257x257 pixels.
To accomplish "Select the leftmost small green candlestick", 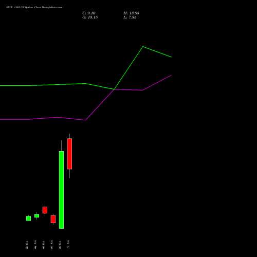I will (28, 218).
